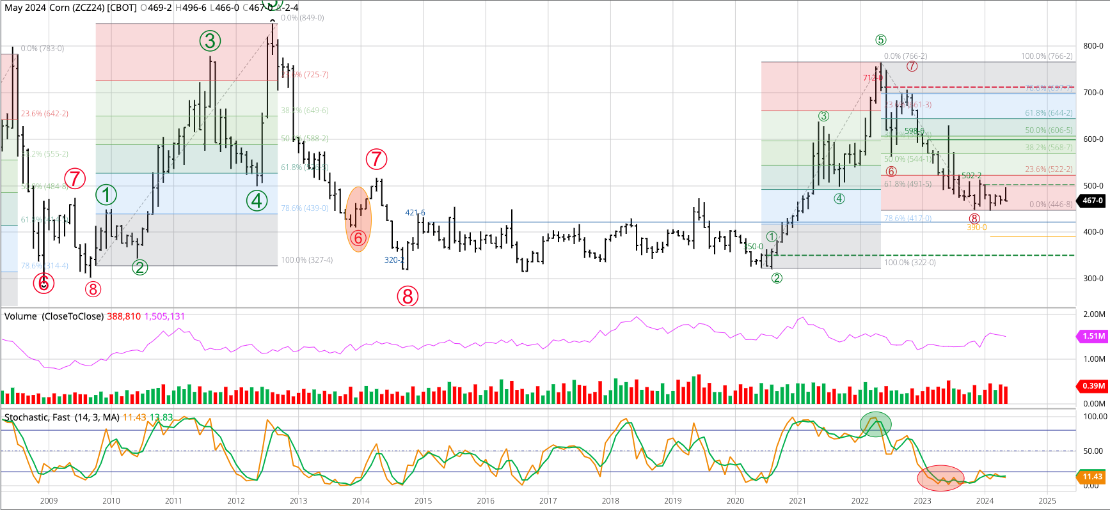Select the orange ellipse highlighting wave 6
Viewport: 1110px width, 510px height.
click(358, 219)
